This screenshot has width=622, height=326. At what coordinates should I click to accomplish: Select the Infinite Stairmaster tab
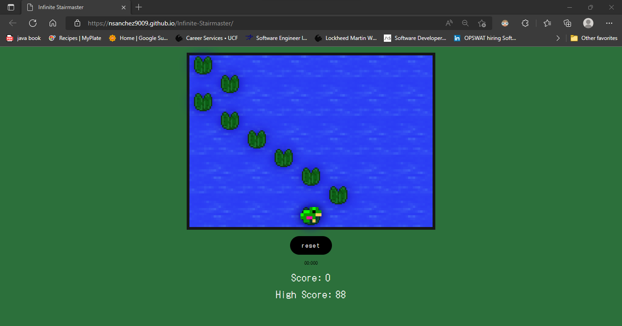click(x=73, y=7)
